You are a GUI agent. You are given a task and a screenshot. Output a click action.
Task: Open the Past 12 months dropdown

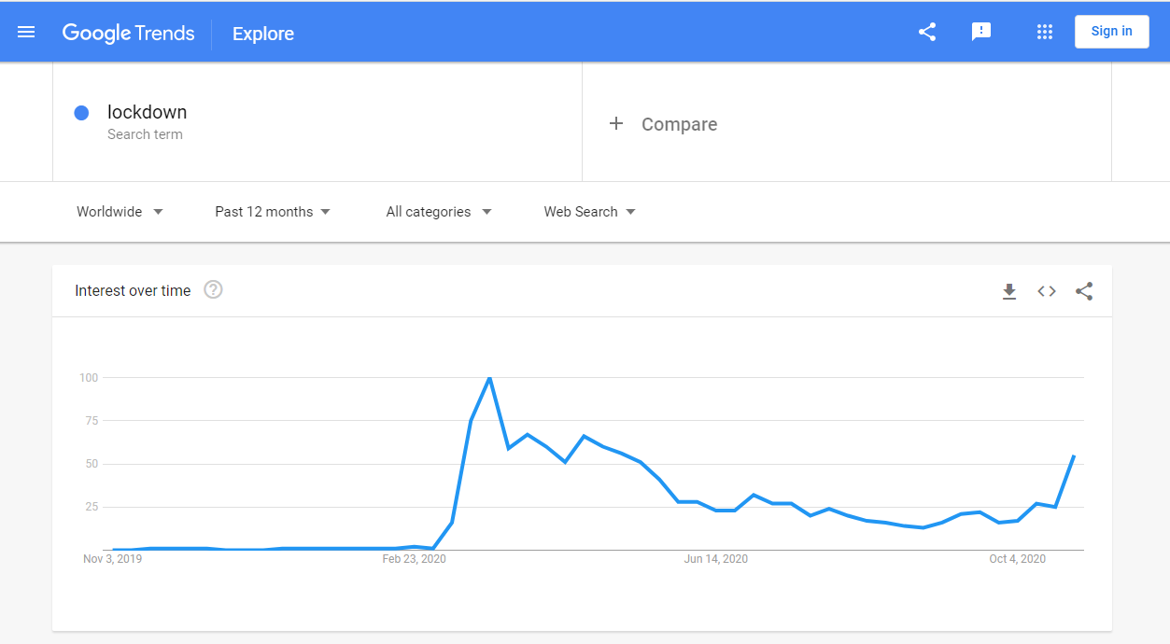(x=273, y=212)
